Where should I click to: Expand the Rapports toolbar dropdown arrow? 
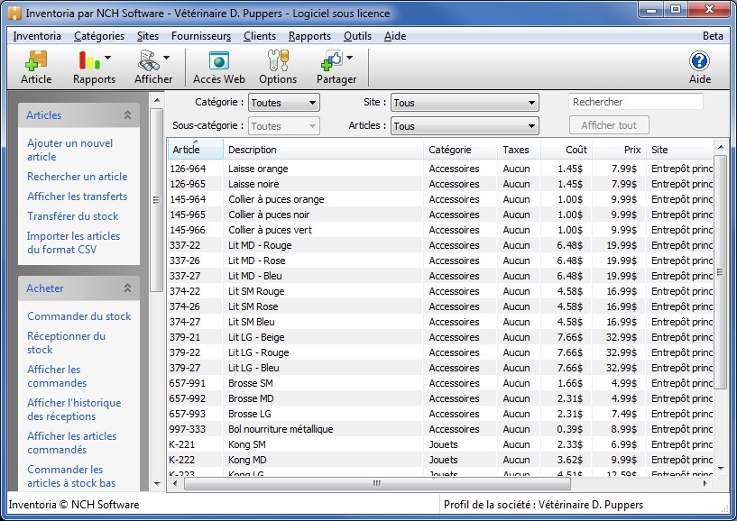[107, 58]
